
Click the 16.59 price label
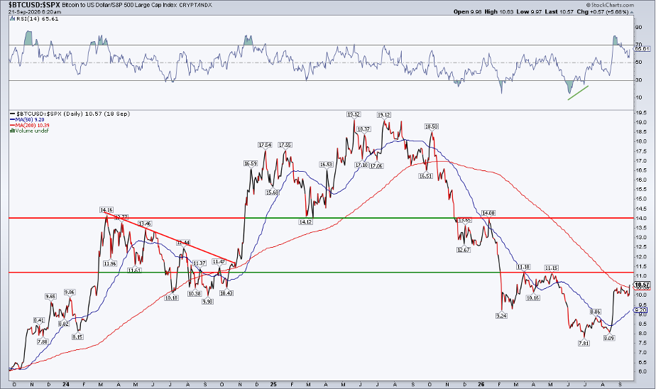point(250,163)
